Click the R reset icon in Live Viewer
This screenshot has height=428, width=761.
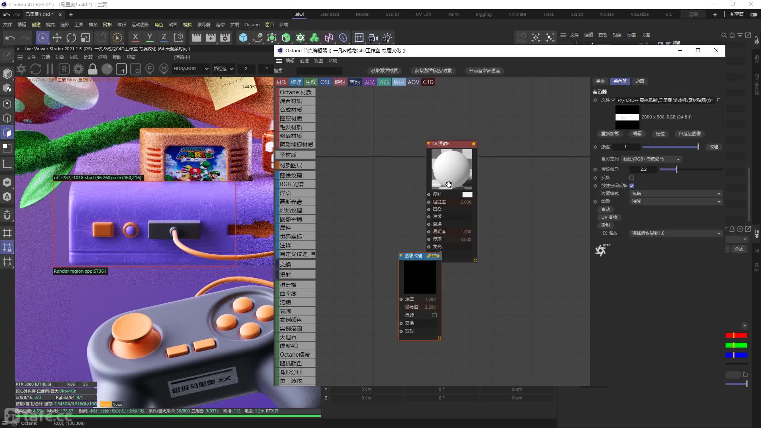[x=64, y=69]
